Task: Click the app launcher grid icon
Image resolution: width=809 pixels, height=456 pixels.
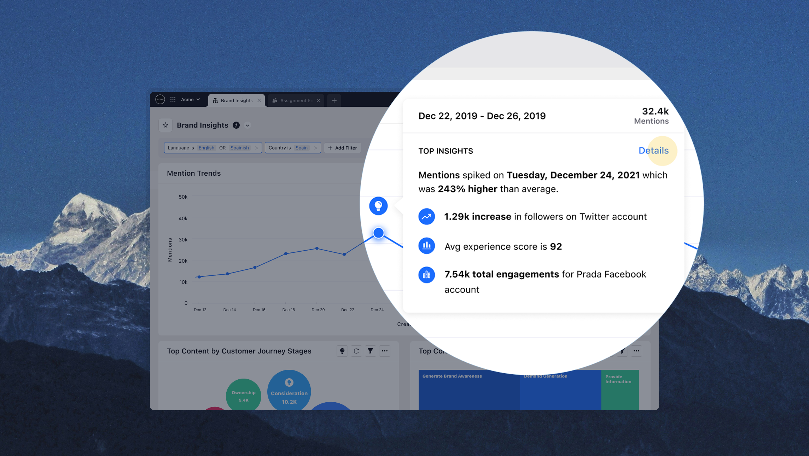Action: tap(173, 99)
